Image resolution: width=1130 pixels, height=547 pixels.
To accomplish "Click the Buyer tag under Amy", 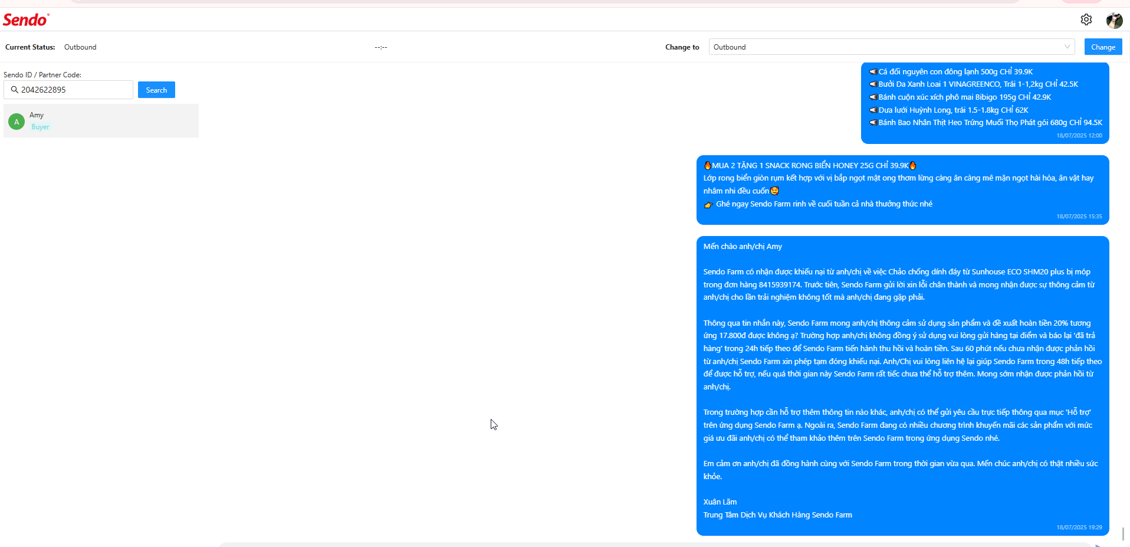I will (41, 127).
